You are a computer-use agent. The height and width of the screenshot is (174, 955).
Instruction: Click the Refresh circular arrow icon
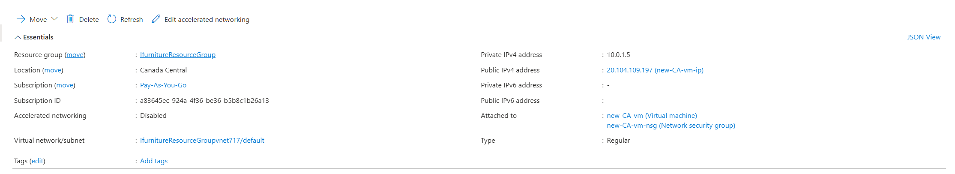112,19
